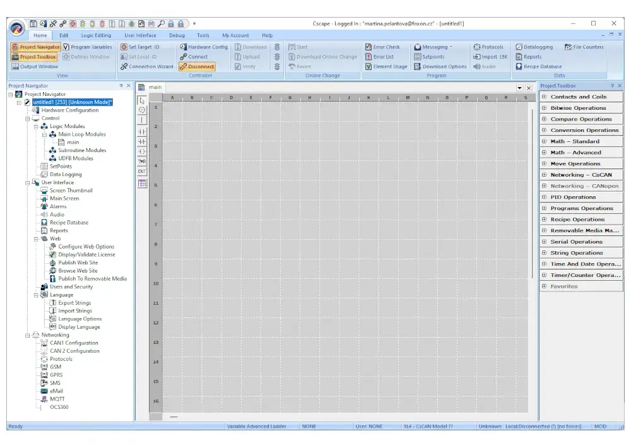Open Protocols from the ribbon
This screenshot has height=448, width=631.
(x=488, y=47)
